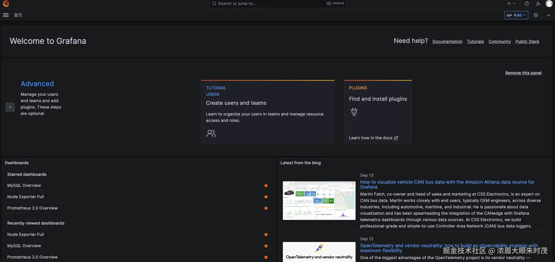Open the news RSS feed icon
The width and height of the screenshot is (555, 262).
[538, 3]
